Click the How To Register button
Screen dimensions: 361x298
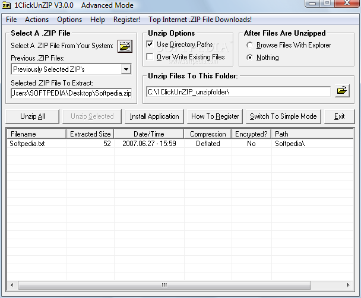(x=215, y=116)
